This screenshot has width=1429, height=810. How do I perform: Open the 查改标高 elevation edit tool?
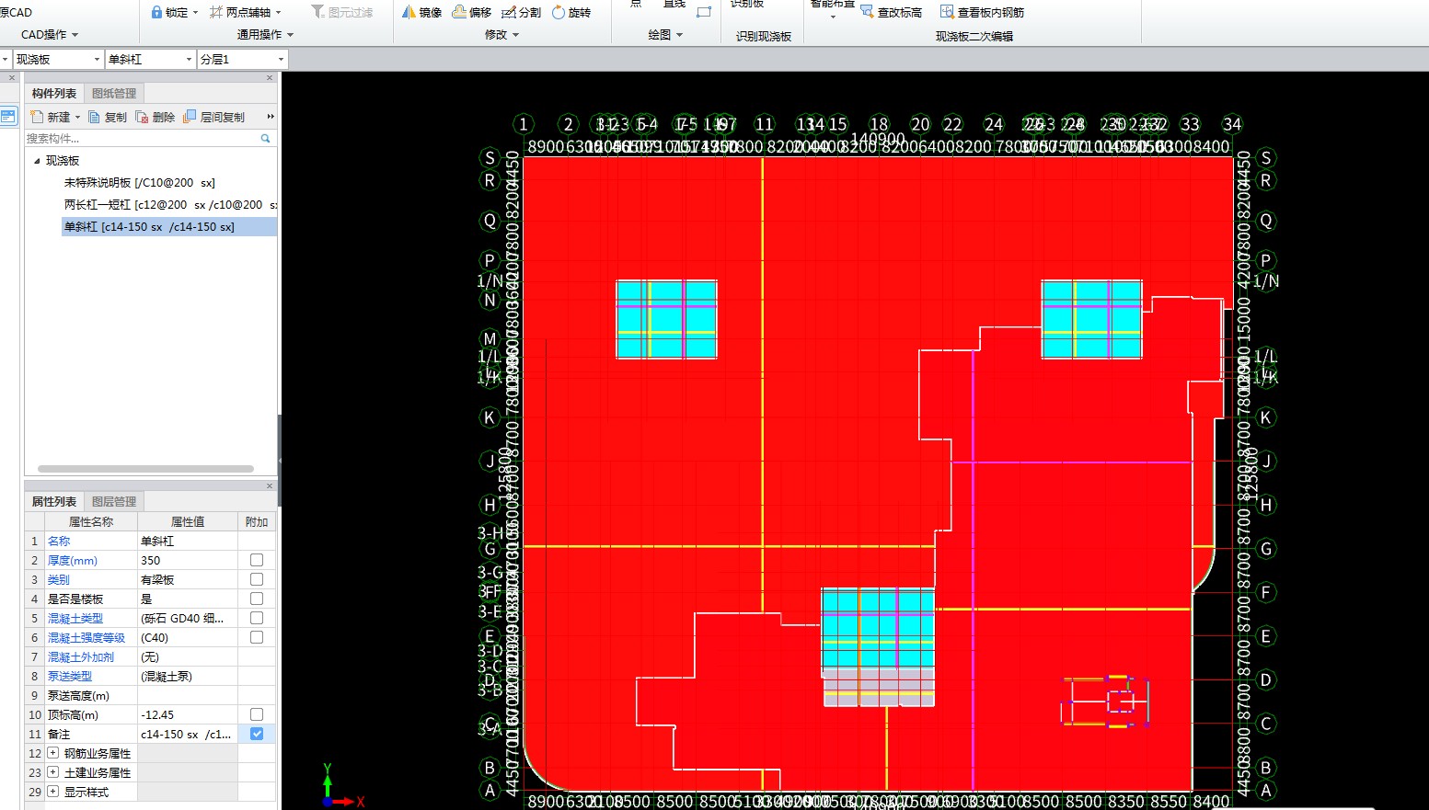click(x=891, y=12)
